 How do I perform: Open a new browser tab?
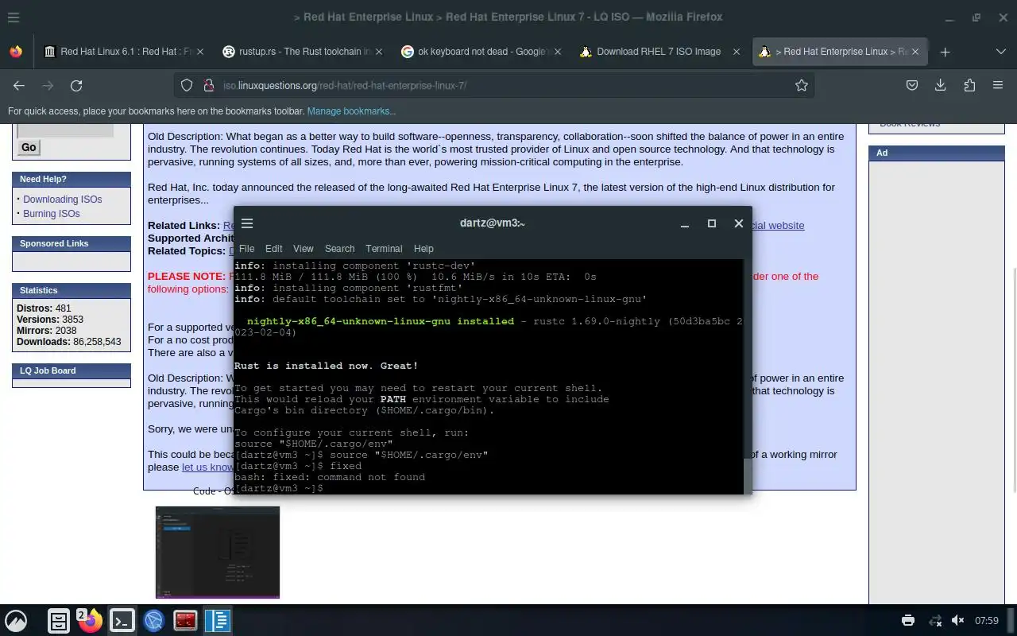945,52
